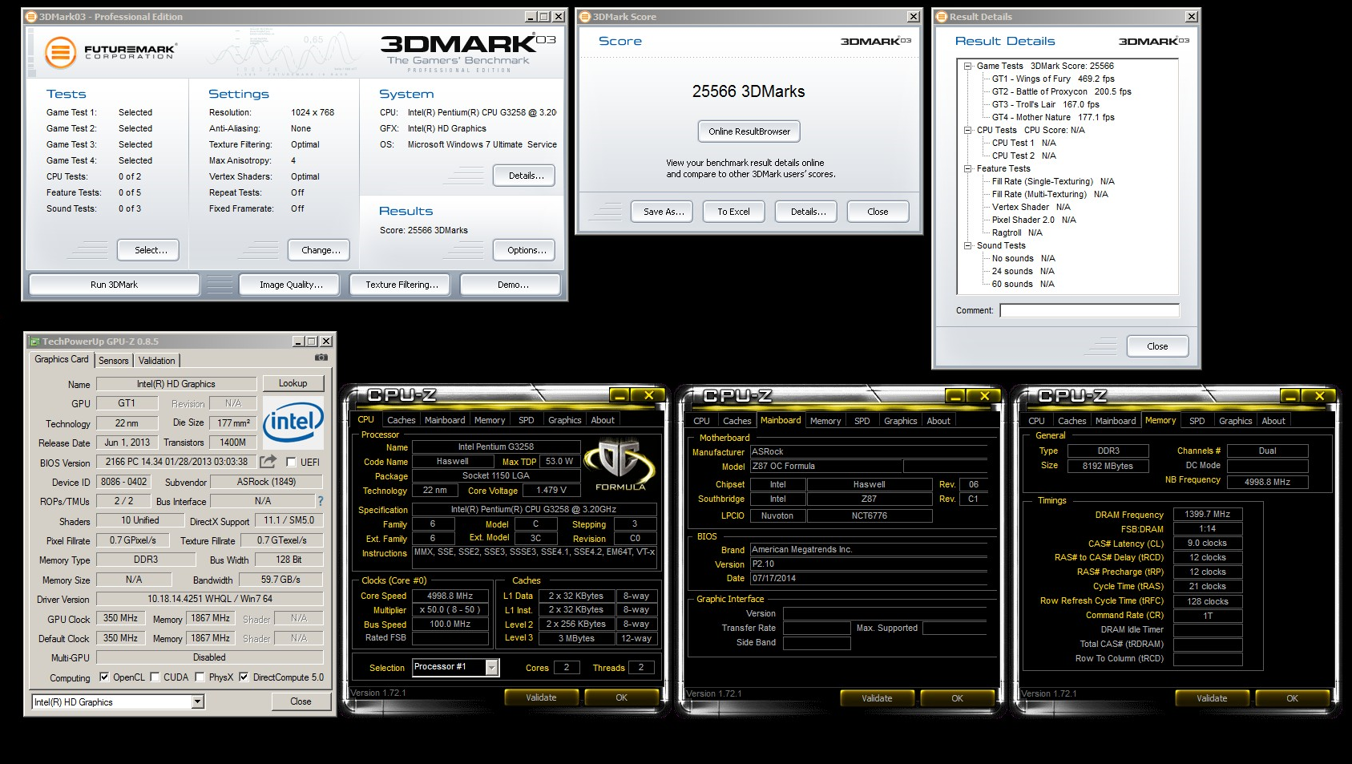Click the Online ResultBrowser button
Image resolution: width=1352 pixels, height=764 pixels.
(x=749, y=131)
